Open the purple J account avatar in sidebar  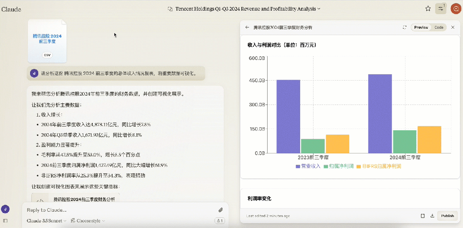pyautogui.click(x=5, y=209)
